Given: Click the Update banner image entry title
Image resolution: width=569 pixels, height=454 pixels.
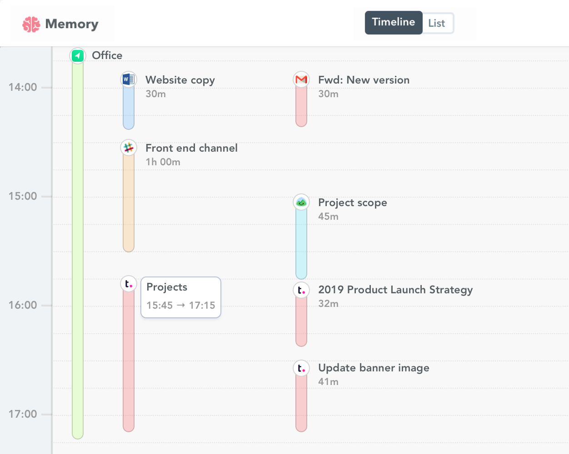Looking at the screenshot, I should pyautogui.click(x=374, y=368).
